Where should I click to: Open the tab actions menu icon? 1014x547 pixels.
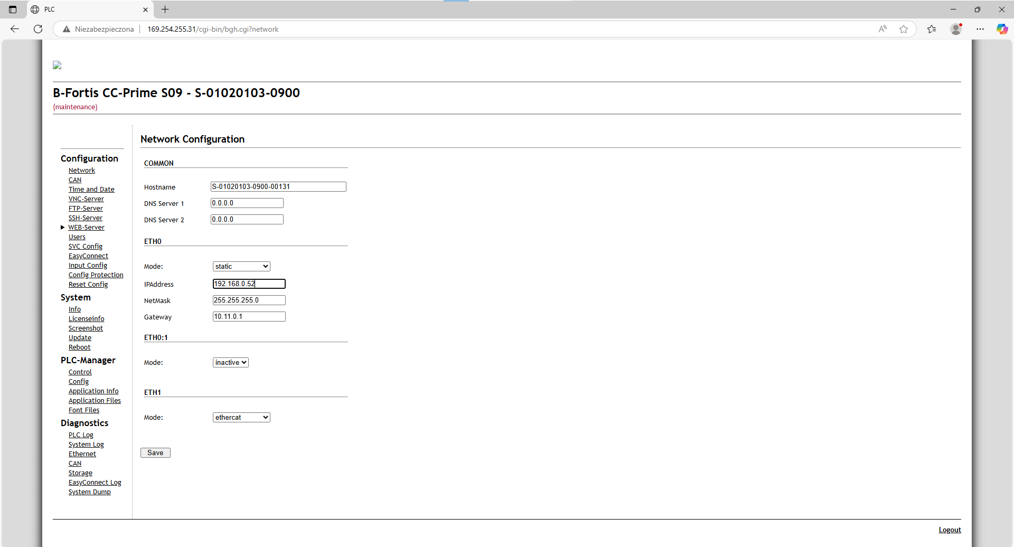tap(13, 10)
